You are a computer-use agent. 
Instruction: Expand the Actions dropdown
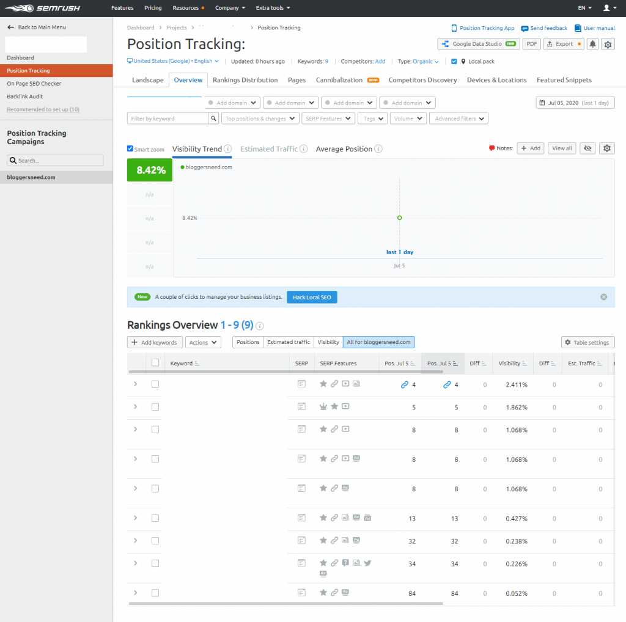(203, 342)
